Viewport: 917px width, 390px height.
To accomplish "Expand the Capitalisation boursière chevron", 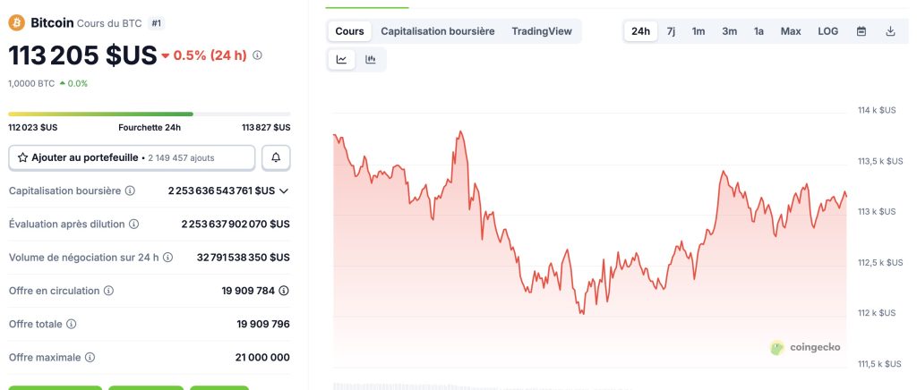I will [284, 191].
